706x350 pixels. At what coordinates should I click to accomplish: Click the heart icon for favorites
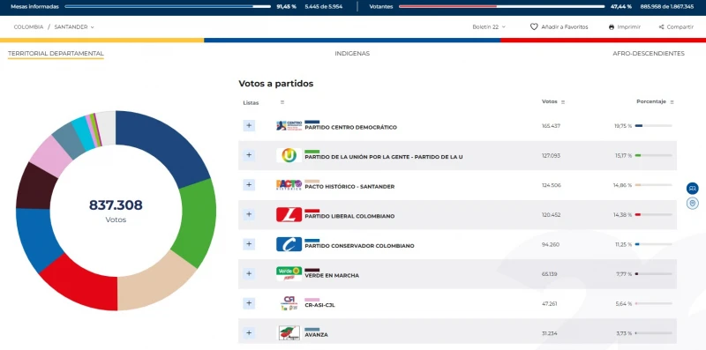point(534,27)
